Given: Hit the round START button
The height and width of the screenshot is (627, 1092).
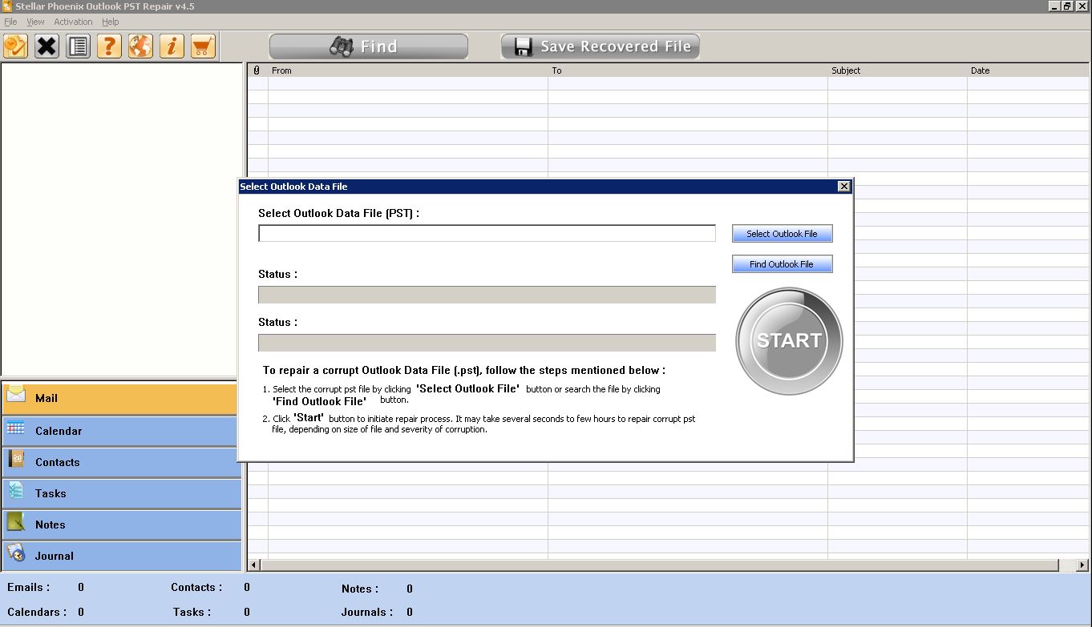Looking at the screenshot, I should [x=789, y=341].
